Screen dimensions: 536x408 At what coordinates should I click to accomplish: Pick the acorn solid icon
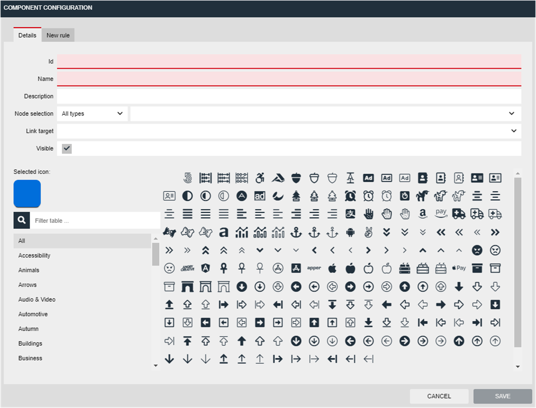pyautogui.click(x=296, y=178)
